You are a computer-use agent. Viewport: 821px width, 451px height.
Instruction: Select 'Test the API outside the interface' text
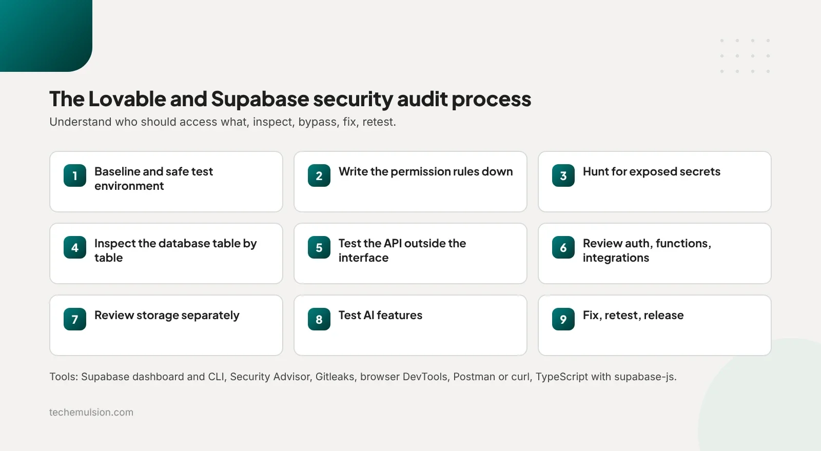click(402, 250)
